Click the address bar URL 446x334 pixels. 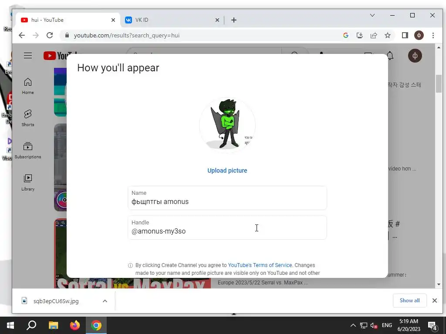(127, 35)
